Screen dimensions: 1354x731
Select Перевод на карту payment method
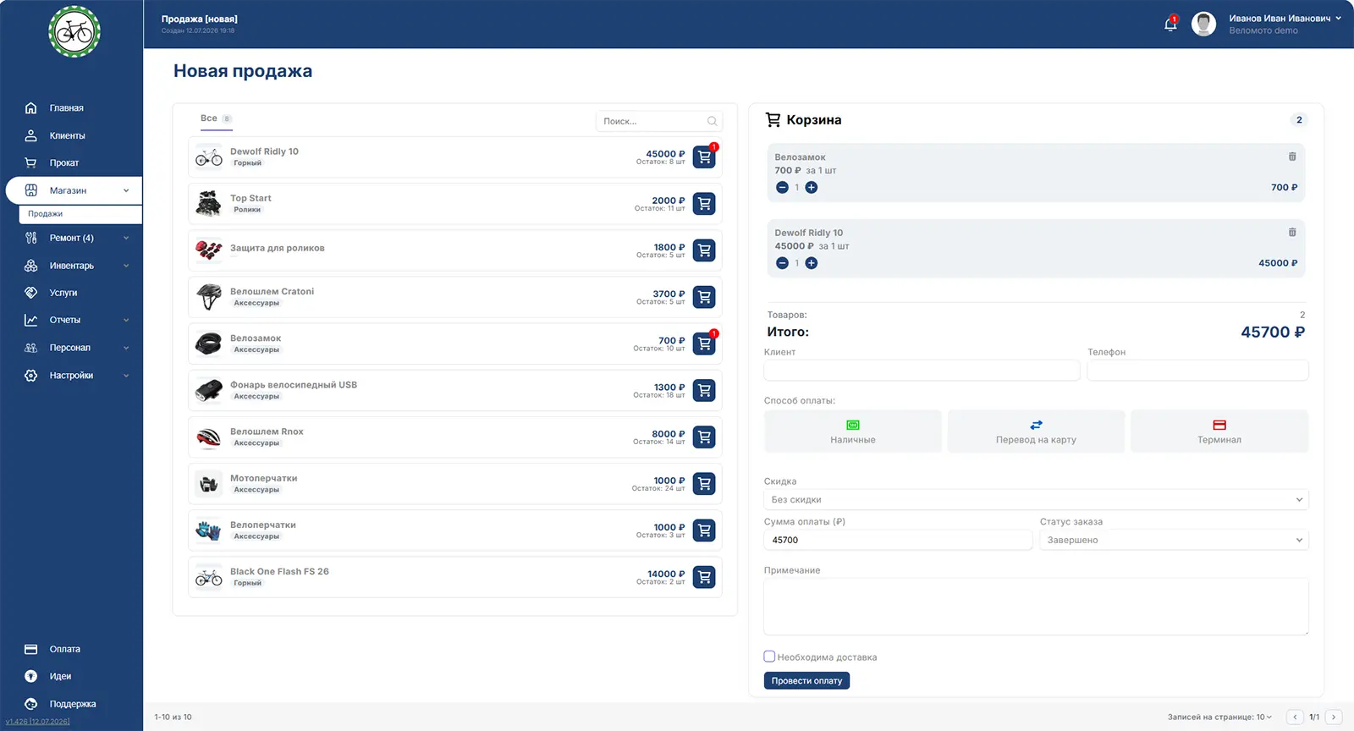pyautogui.click(x=1036, y=431)
